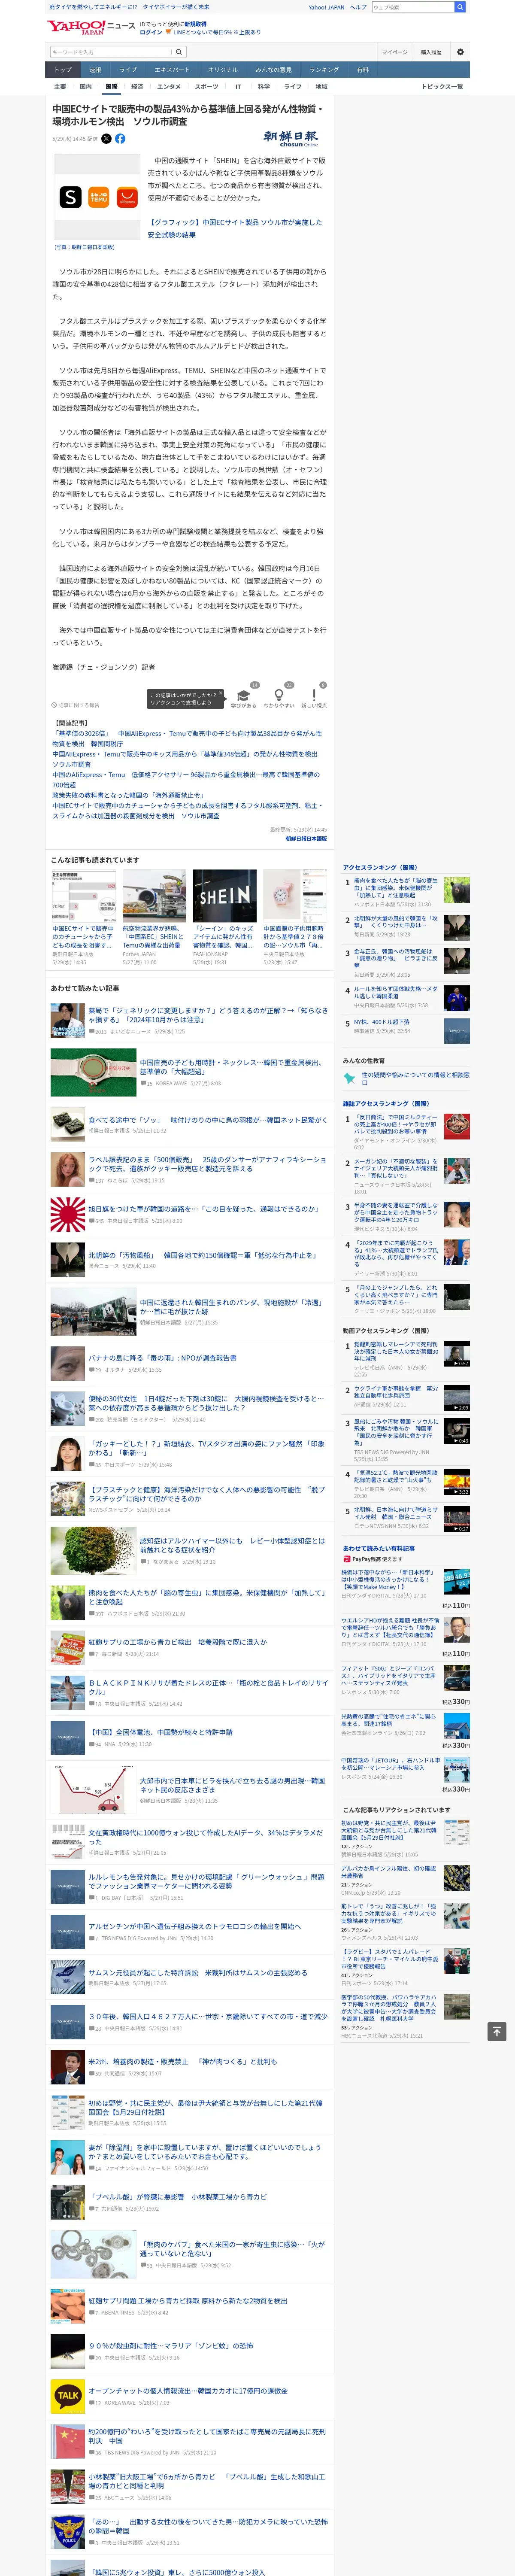
Task: Click the Yahoo! JAPAN link in top bar
Action: tap(326, 7)
